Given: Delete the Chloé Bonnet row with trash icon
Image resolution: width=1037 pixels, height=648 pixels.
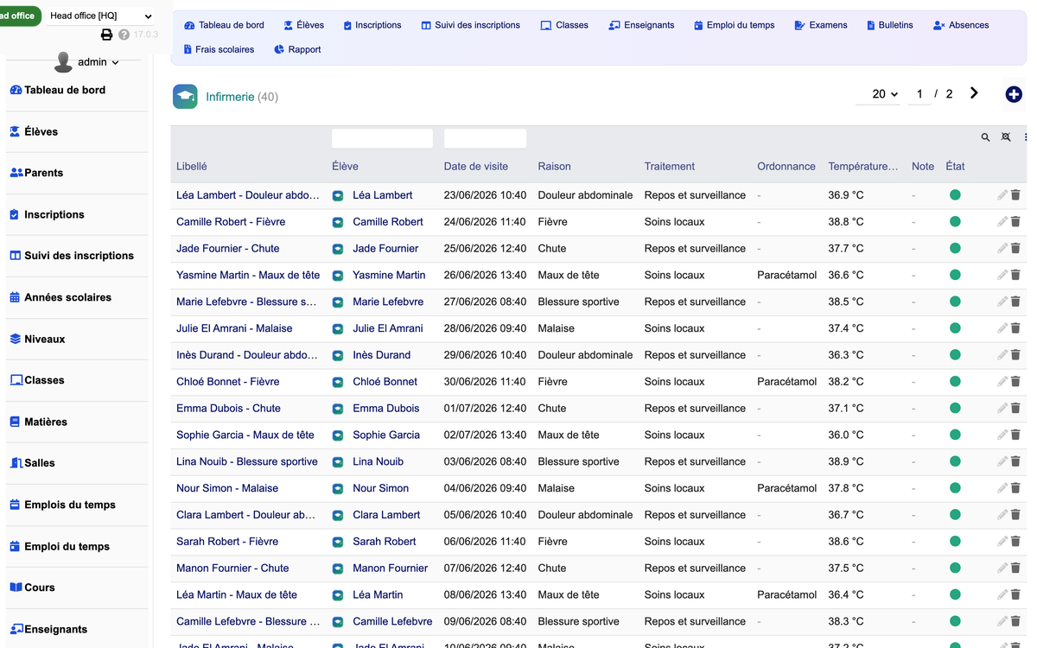Looking at the screenshot, I should pos(1015,382).
